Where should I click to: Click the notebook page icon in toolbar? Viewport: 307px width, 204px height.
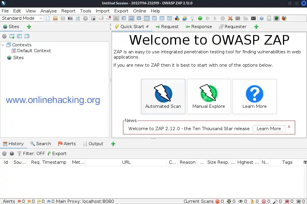(x=269, y=18)
